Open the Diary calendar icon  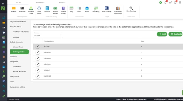[71, 10]
